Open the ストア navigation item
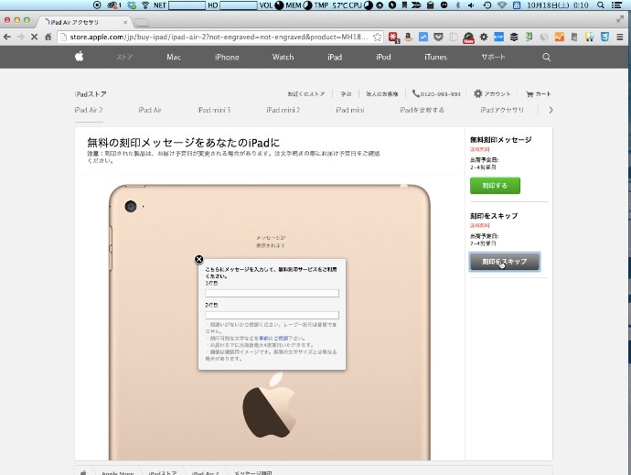The height and width of the screenshot is (475, 631). click(124, 58)
